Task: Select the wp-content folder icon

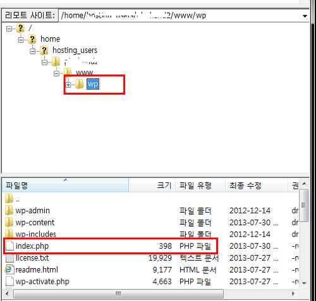Action: coord(9,222)
